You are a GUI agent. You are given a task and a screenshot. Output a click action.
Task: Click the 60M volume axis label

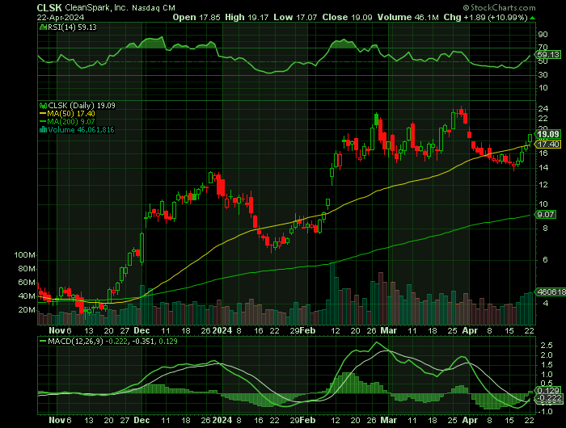click(27, 283)
